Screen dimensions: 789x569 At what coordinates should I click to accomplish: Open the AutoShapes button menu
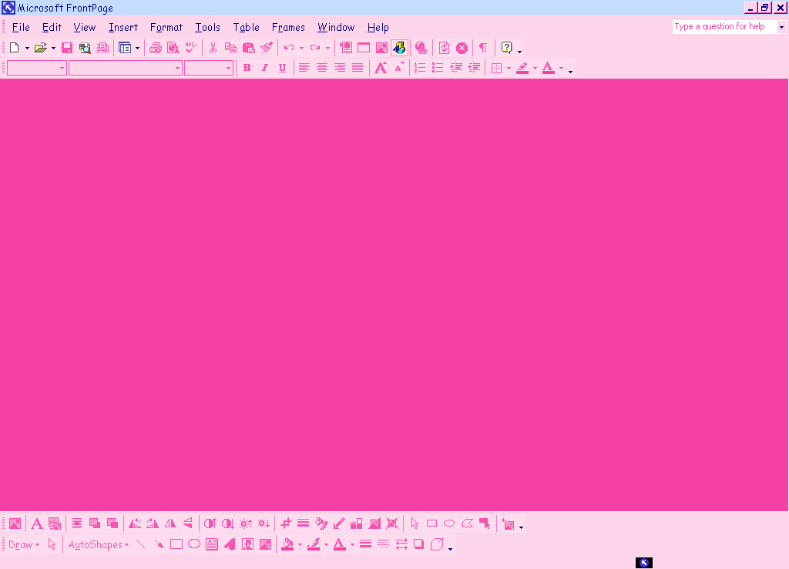click(x=98, y=544)
